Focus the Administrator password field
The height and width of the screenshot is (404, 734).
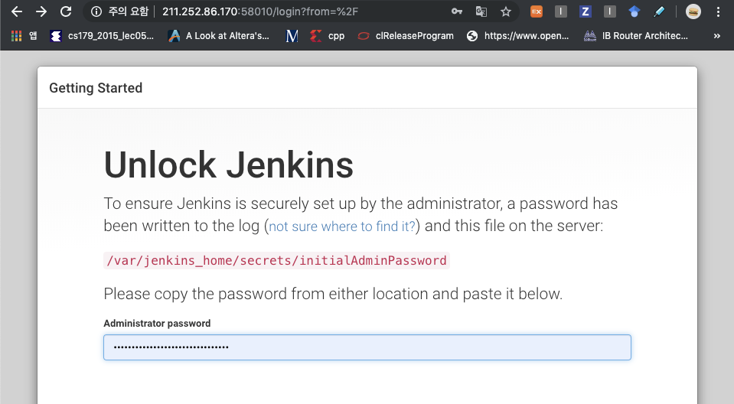pyautogui.click(x=367, y=347)
